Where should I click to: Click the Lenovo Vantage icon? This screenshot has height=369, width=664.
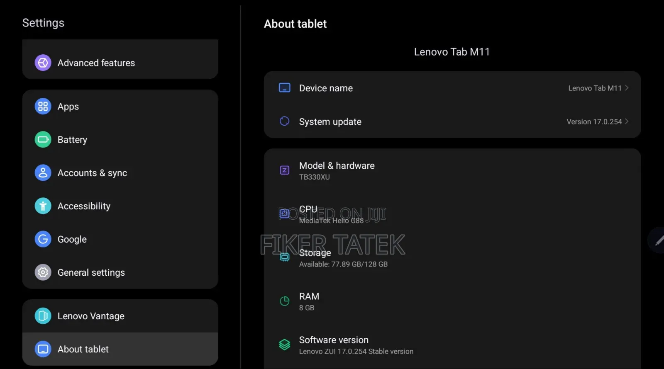[43, 316]
